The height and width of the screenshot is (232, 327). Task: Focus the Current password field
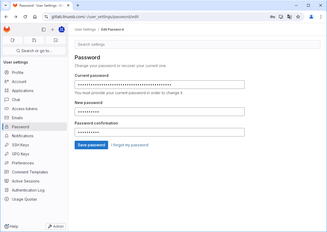[159, 85]
